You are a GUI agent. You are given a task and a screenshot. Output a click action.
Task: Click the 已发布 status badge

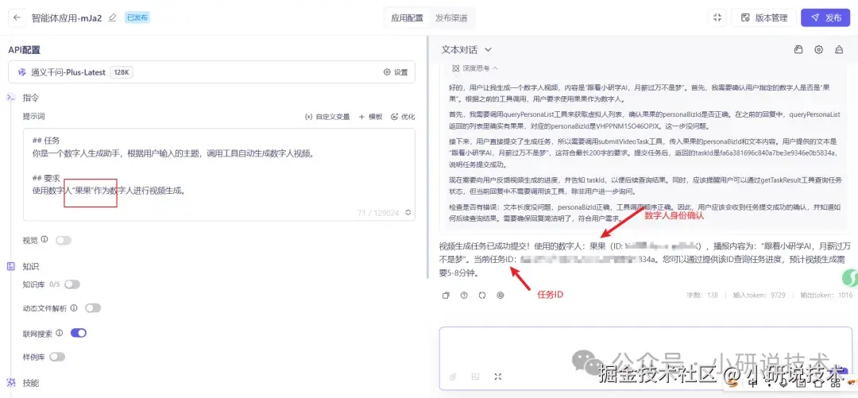[x=137, y=17]
